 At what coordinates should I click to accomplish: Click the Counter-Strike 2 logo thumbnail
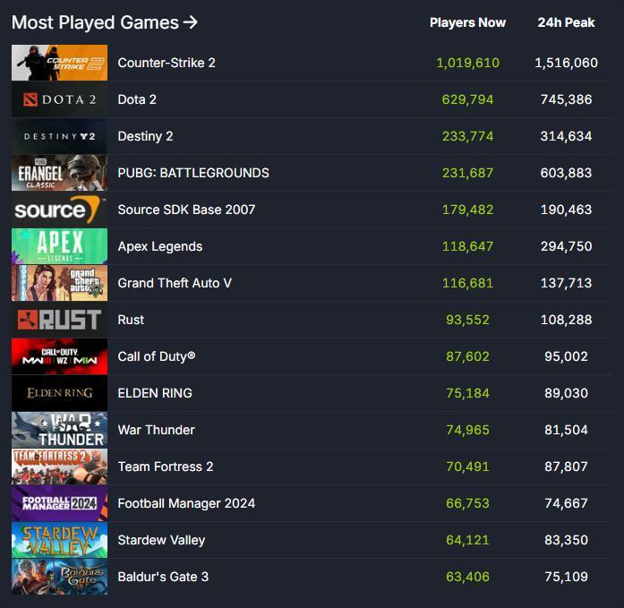click(x=59, y=63)
